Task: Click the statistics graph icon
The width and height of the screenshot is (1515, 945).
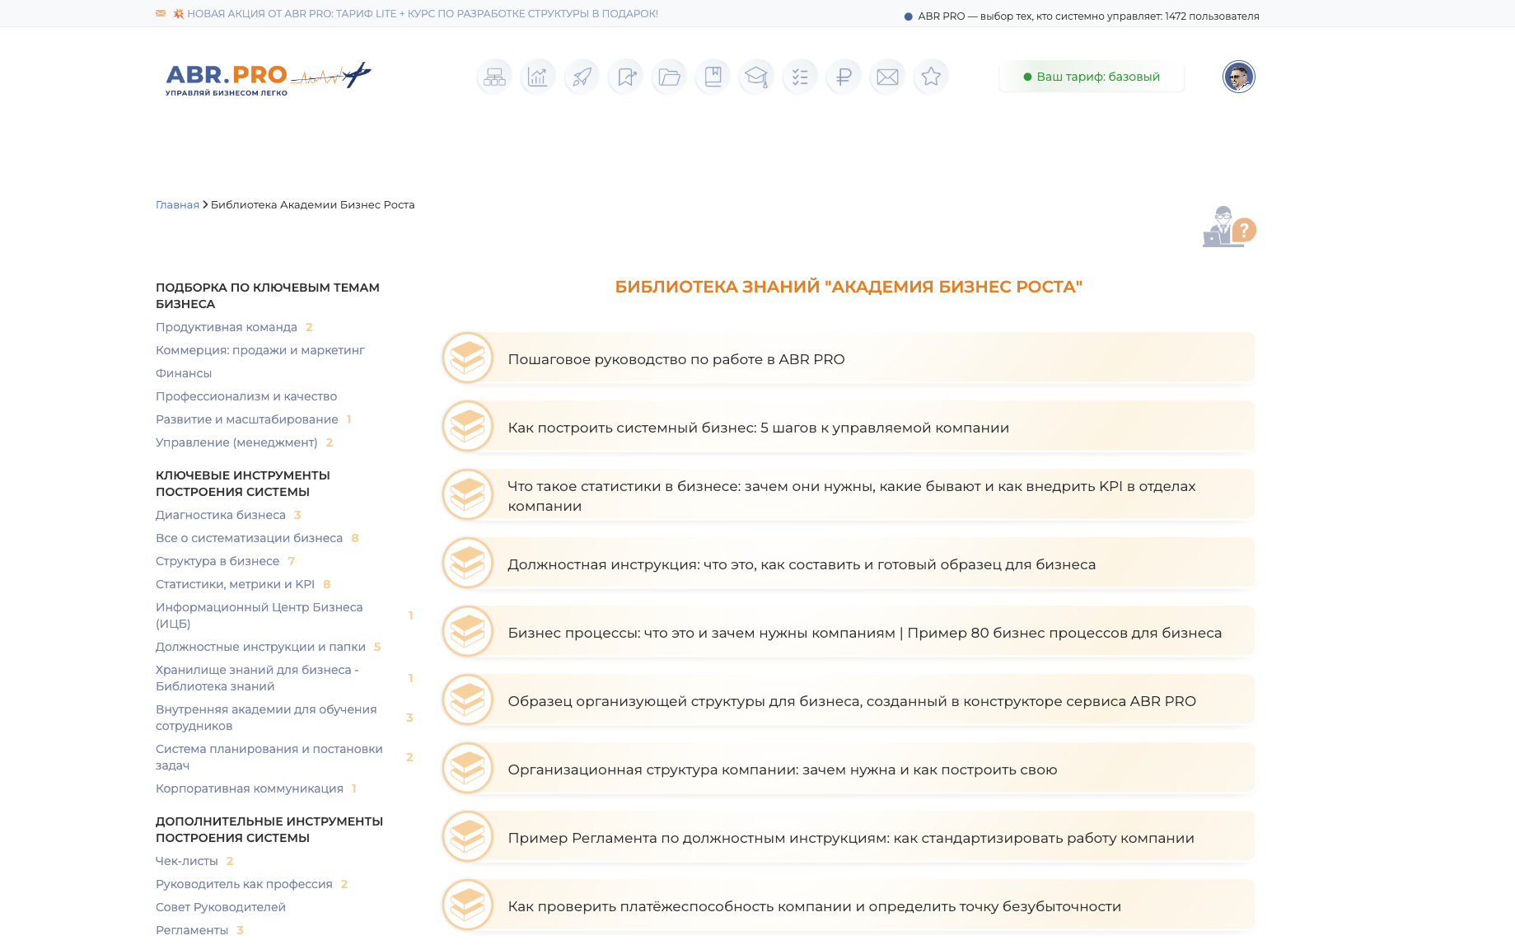Action: (538, 77)
